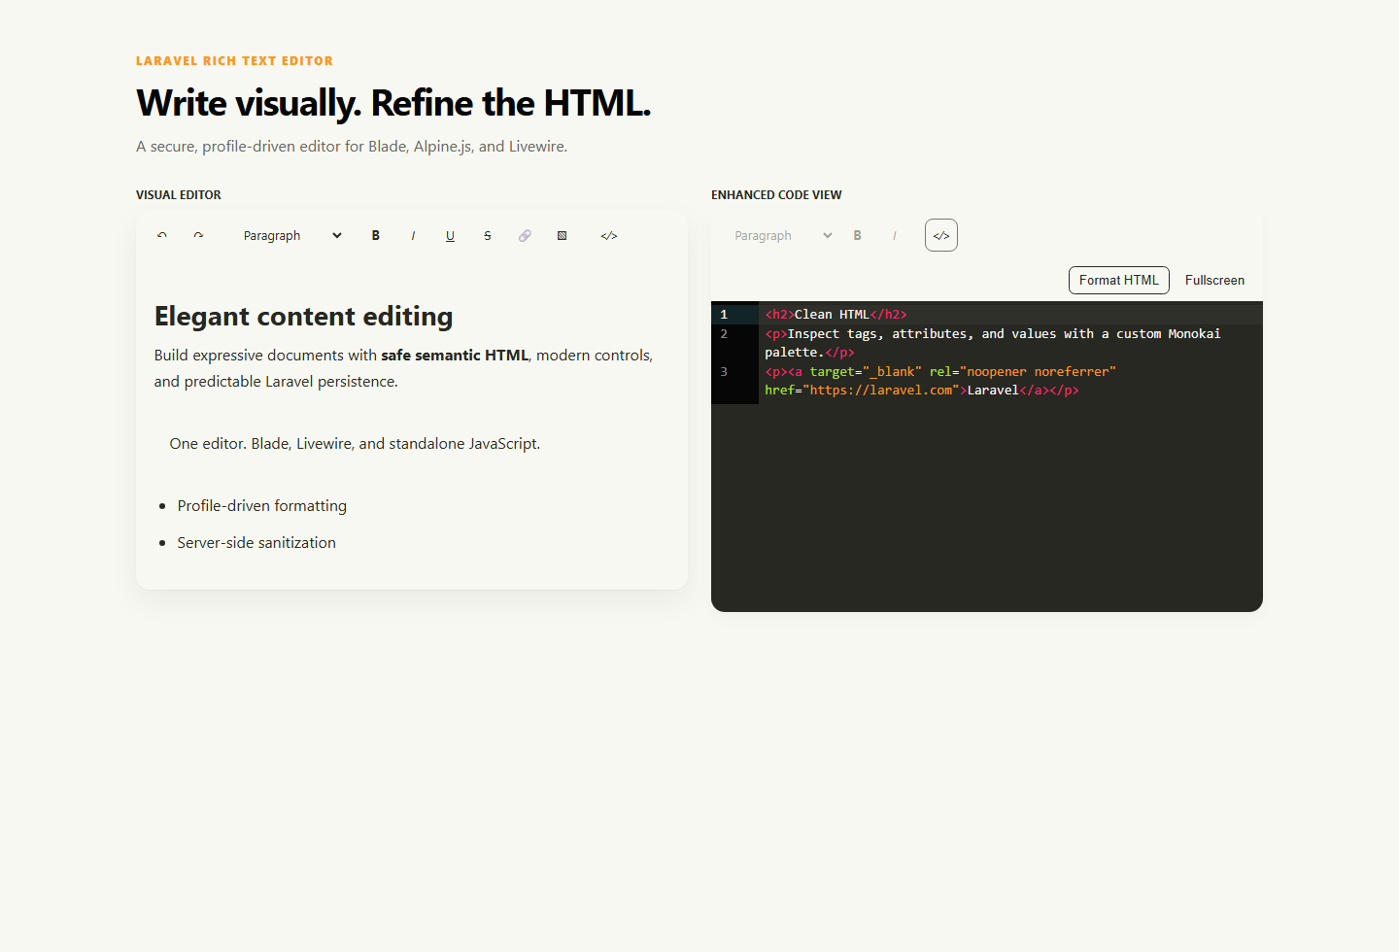Screen dimensions: 1399x952
Task: Click line number 1 in code gutter
Action: tap(724, 315)
